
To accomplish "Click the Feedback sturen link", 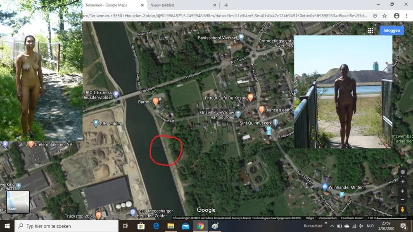I will (x=352, y=218).
